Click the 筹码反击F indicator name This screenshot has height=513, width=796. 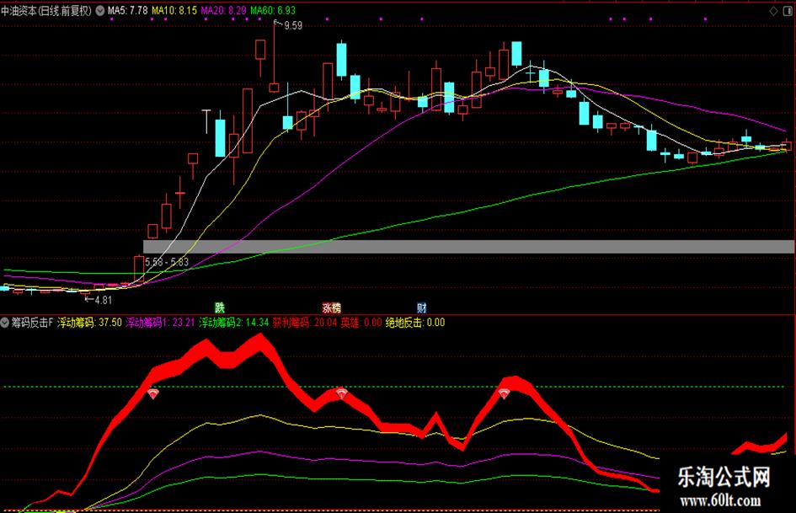pos(32,323)
